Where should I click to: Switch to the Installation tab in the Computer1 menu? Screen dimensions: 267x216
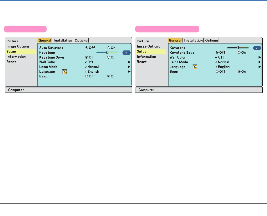point(63,40)
